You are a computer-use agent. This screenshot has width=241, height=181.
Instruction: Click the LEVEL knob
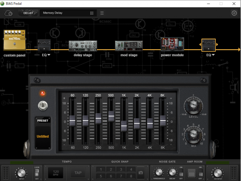(193, 106)
